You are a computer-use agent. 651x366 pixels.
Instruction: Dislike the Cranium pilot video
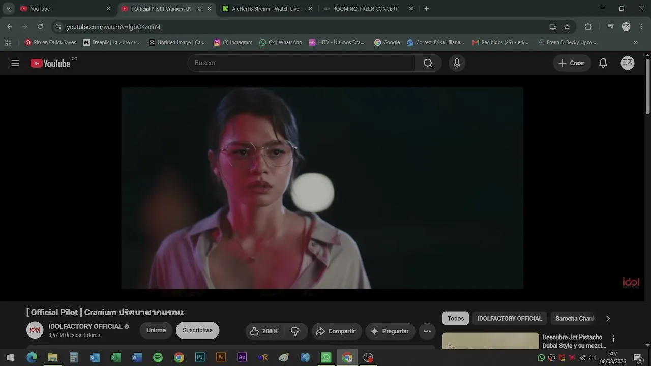pos(295,331)
